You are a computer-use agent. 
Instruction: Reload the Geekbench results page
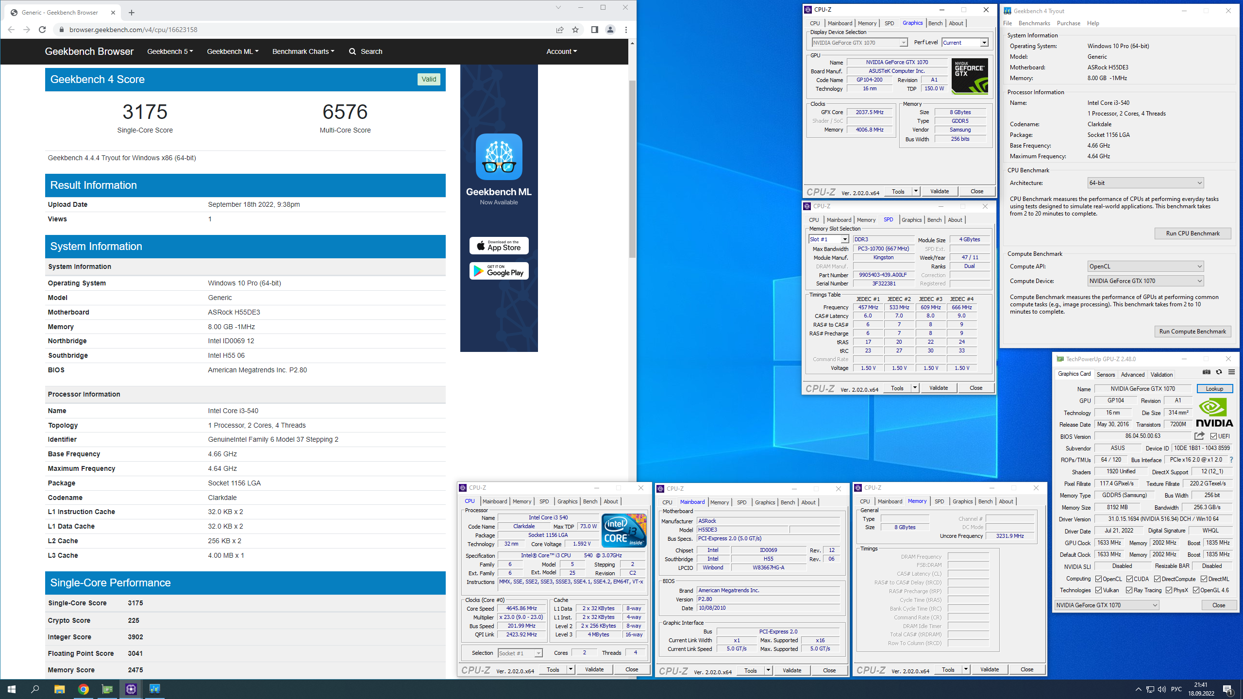42,30
